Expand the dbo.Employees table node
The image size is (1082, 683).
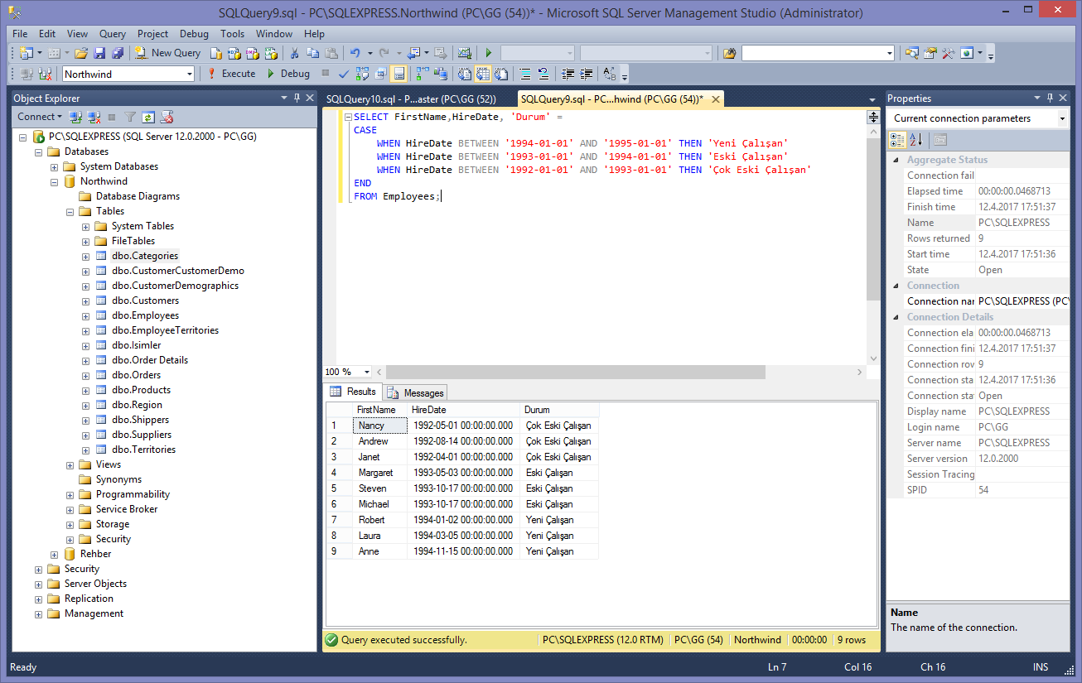85,315
